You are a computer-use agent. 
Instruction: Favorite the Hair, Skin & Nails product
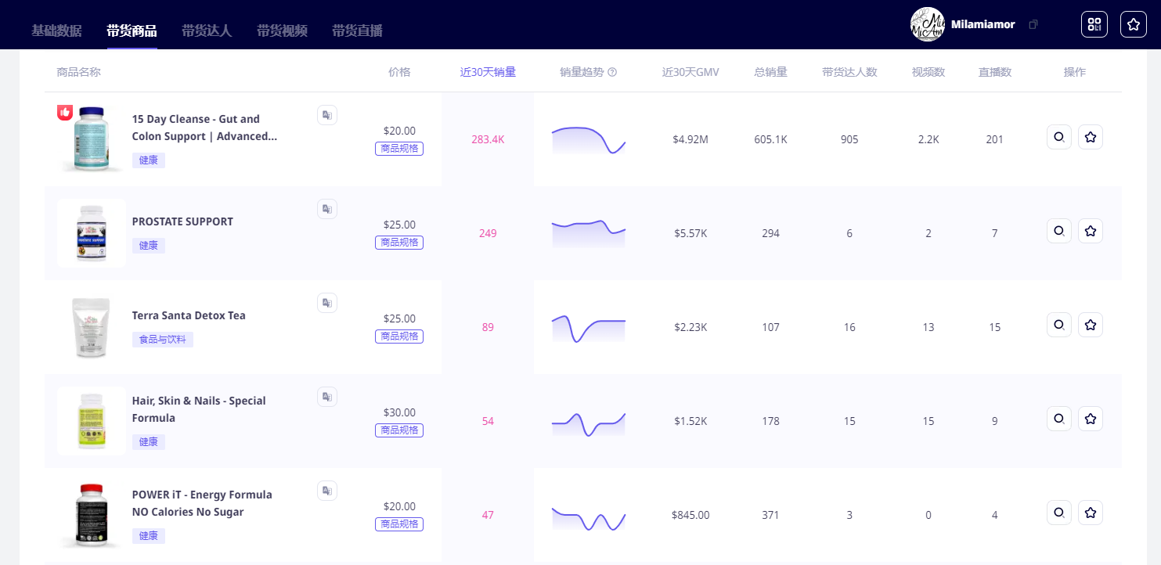(1090, 419)
